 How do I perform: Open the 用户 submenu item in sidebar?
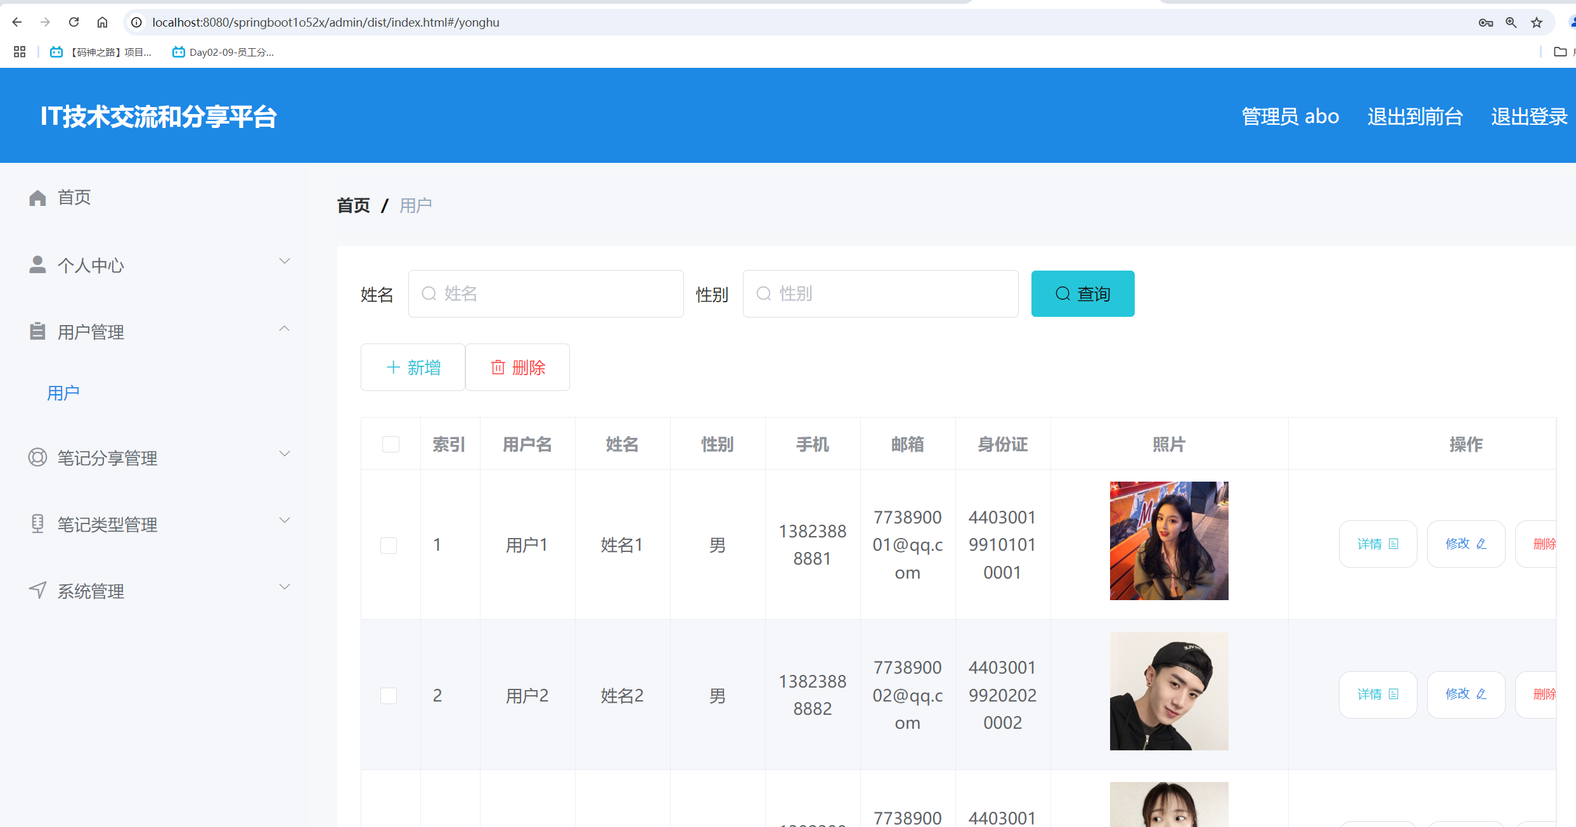(63, 393)
